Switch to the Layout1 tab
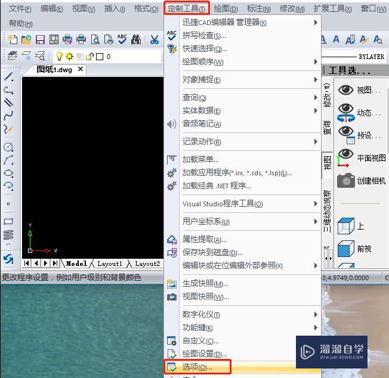This screenshot has height=378, width=389. point(109,264)
